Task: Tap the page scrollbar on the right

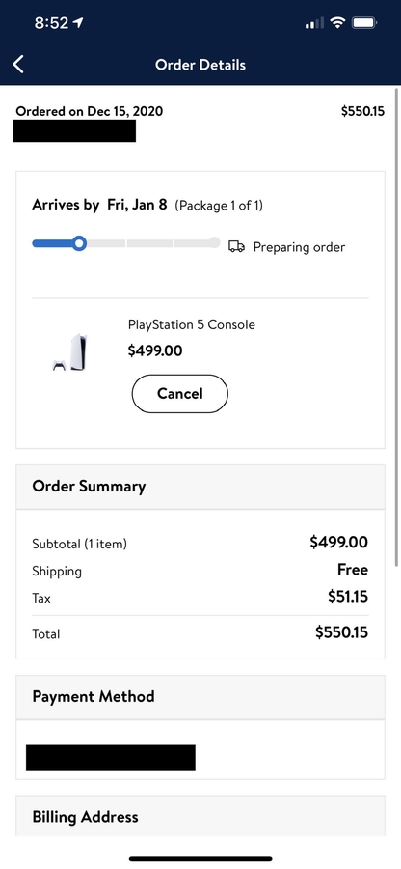Action: click(396, 327)
